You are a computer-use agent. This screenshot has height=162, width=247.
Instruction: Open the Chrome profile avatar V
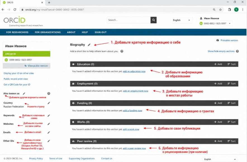point(236,10)
